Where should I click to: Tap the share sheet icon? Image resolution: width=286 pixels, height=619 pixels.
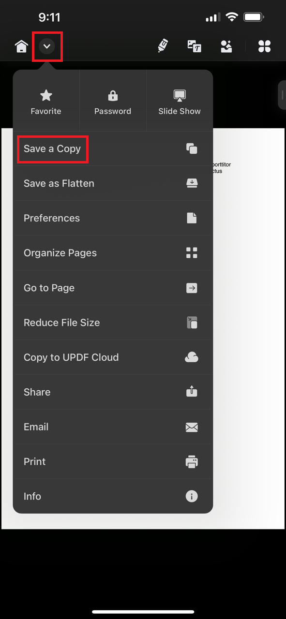tap(192, 392)
